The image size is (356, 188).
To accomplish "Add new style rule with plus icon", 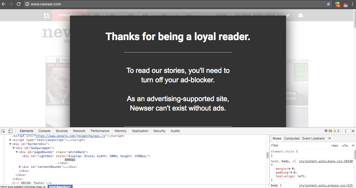I will 353,146.
